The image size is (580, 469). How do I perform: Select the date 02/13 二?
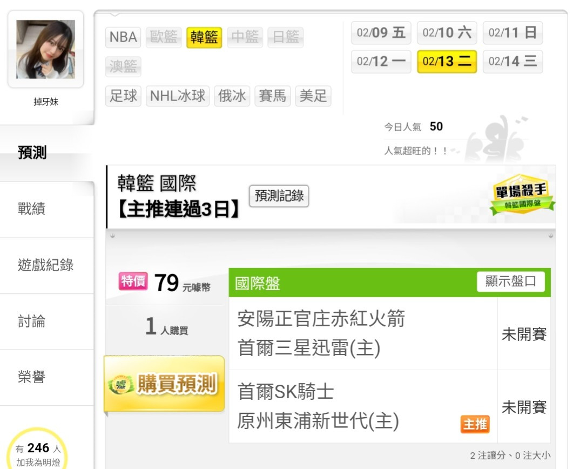pos(447,62)
